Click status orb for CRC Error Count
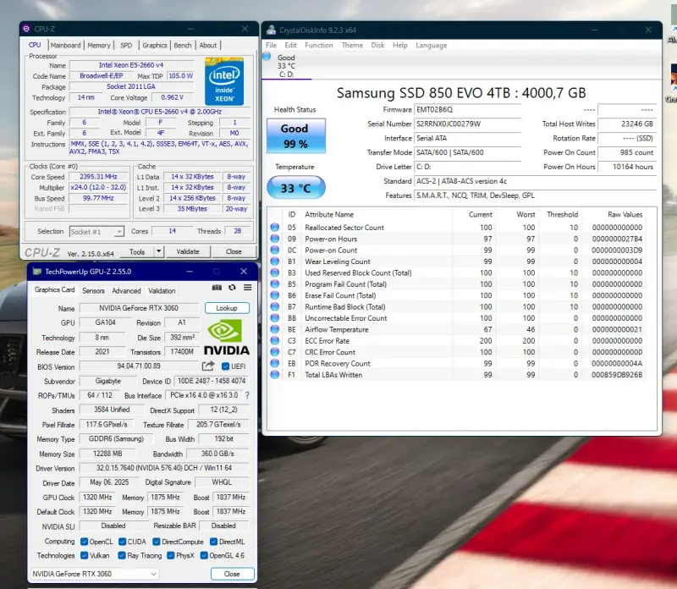The height and width of the screenshot is (589, 677). tap(274, 352)
